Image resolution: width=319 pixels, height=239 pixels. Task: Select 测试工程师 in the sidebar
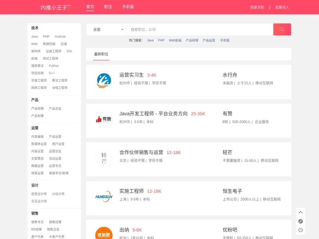[51, 58]
